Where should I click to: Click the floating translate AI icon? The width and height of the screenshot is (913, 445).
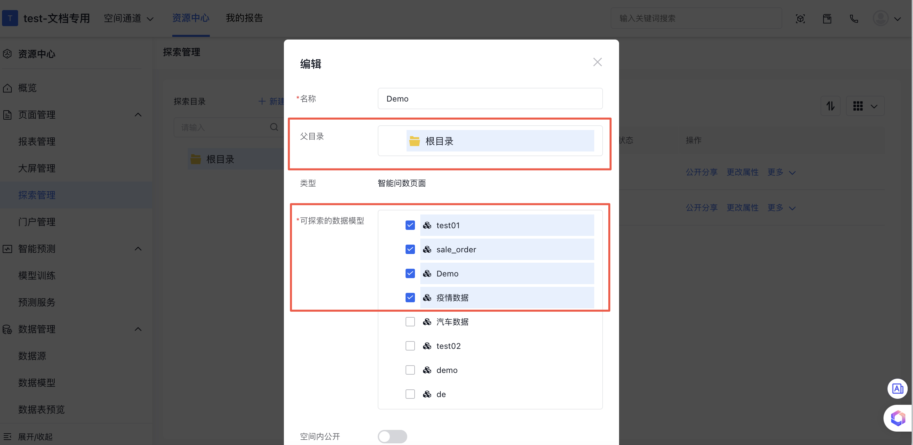pos(897,388)
